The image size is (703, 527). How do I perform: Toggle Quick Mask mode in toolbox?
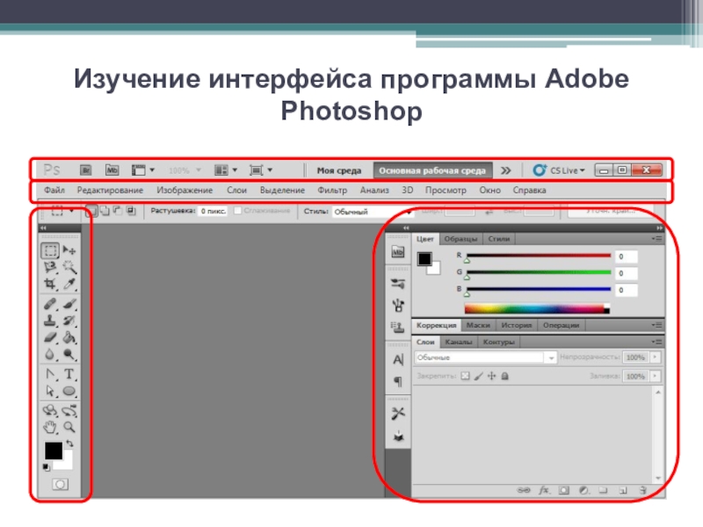pos(60,485)
